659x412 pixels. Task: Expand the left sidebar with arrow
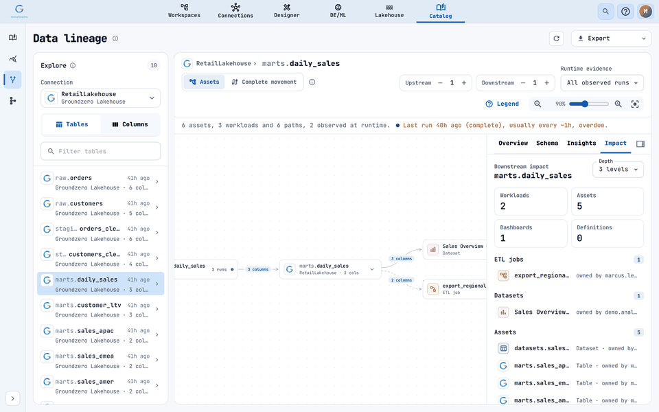click(12, 398)
